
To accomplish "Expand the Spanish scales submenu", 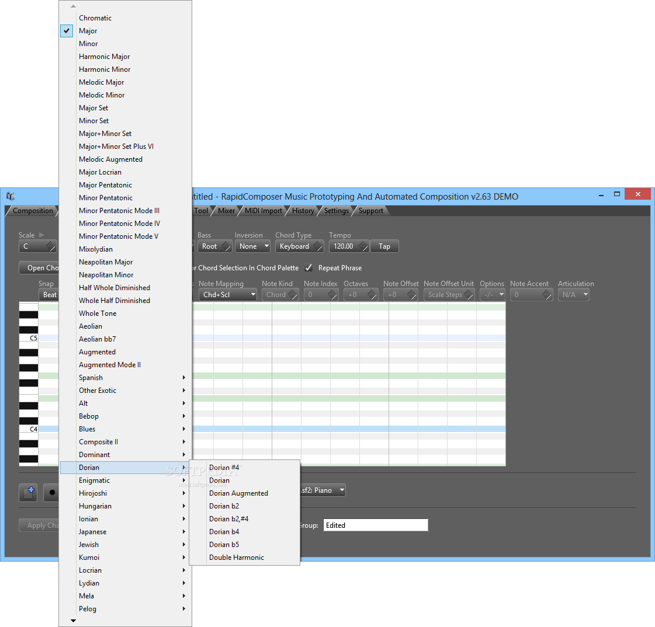I will click(125, 378).
